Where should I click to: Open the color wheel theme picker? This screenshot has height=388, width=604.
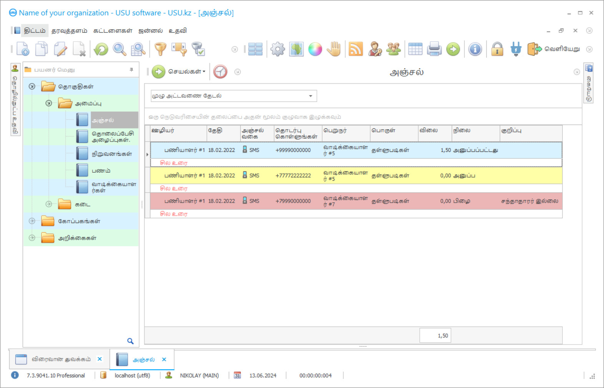point(315,49)
